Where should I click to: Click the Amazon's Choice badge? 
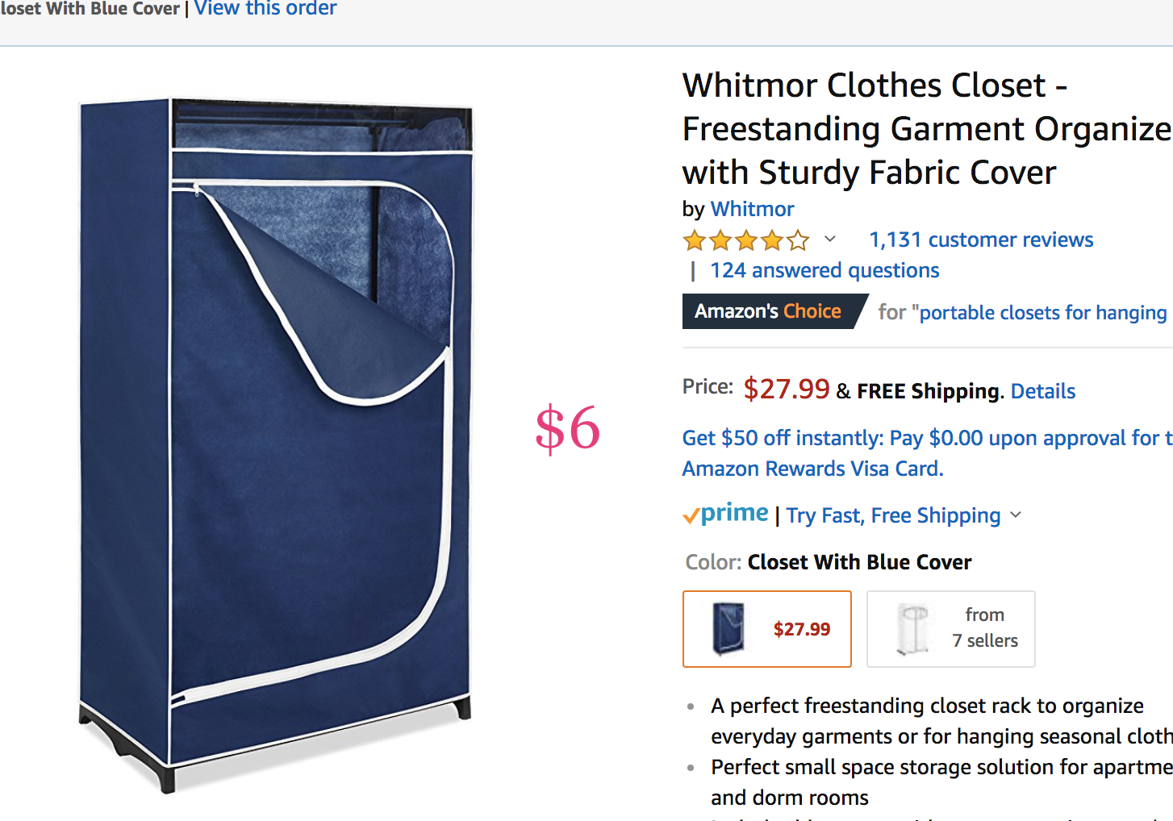pos(768,311)
